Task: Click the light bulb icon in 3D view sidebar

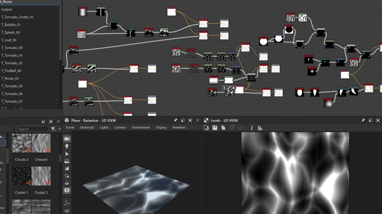Action: point(67,146)
